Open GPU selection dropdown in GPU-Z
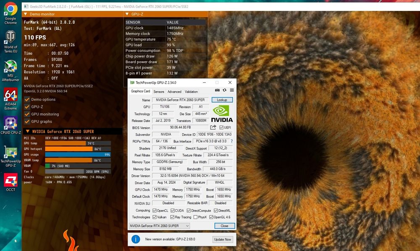 pos(160,226)
